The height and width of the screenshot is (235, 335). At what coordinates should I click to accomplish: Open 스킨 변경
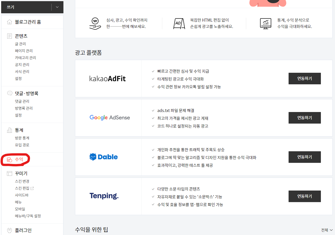click(22, 181)
